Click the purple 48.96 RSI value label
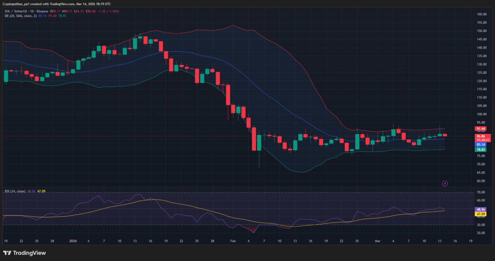 coord(480,209)
